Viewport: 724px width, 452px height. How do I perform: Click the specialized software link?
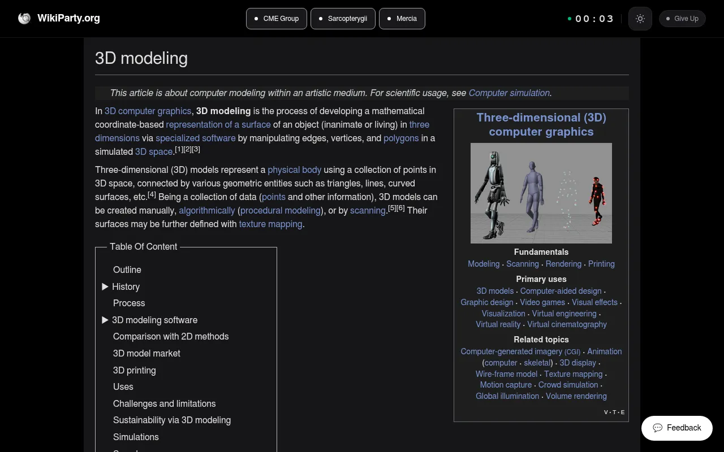[x=196, y=138]
